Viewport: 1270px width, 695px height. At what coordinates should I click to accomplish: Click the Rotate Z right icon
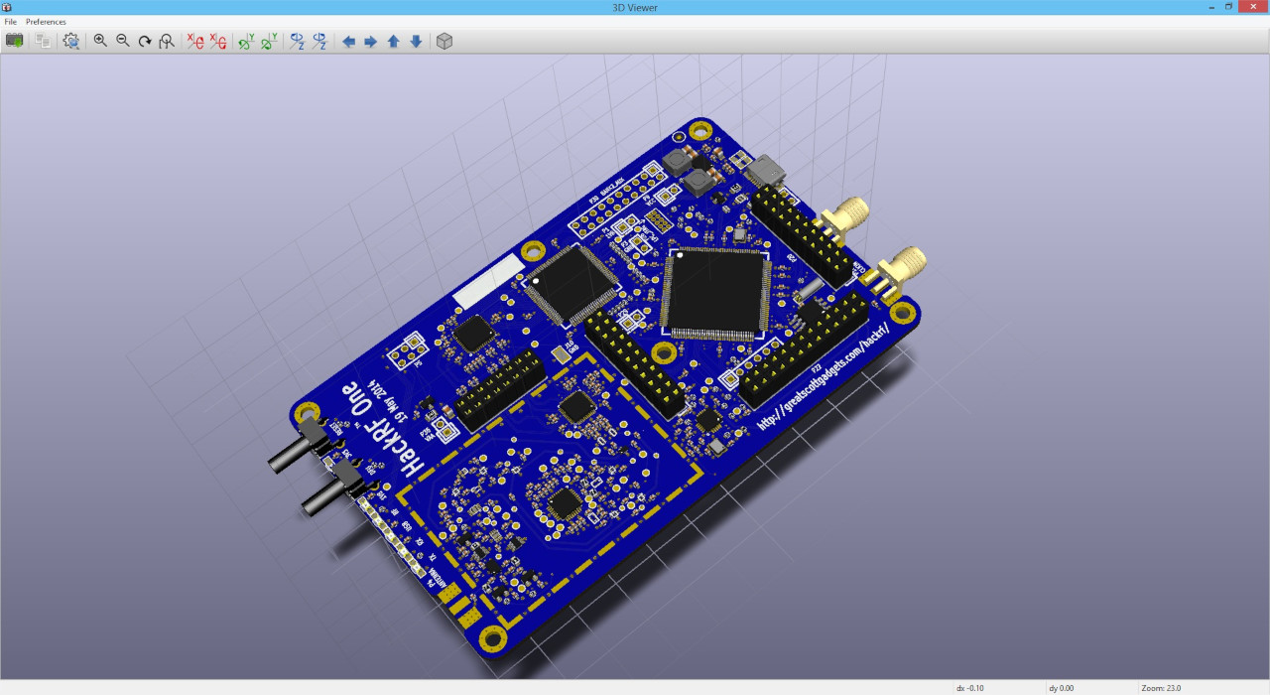coord(319,41)
